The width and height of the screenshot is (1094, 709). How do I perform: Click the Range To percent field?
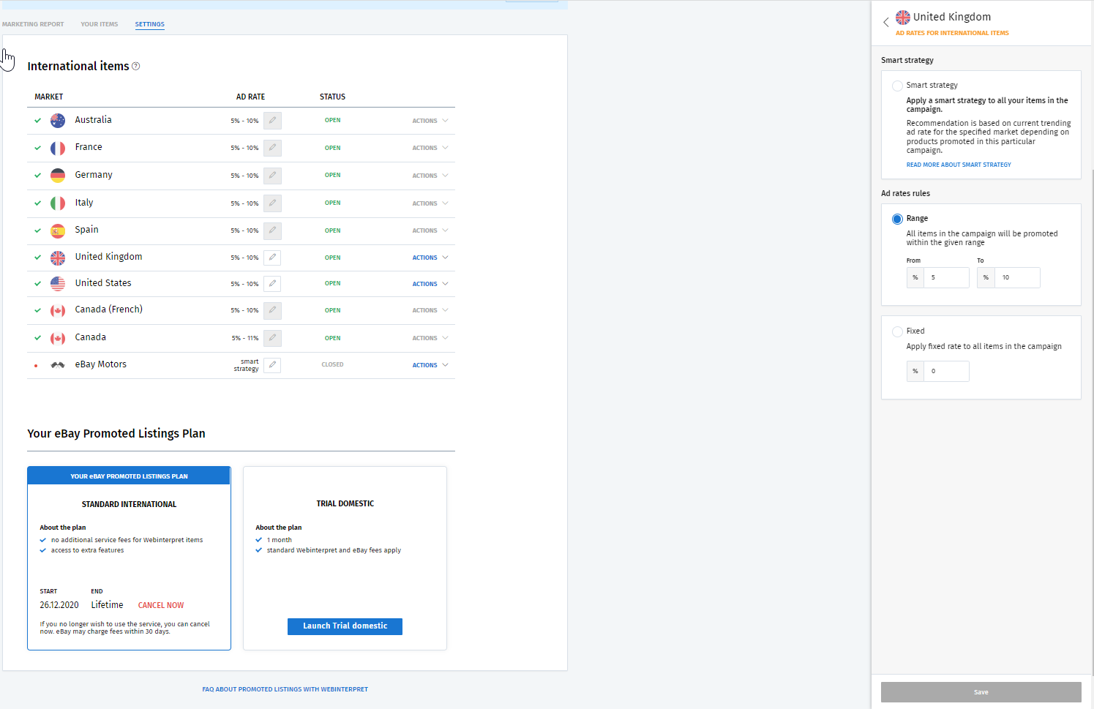coord(1017,277)
